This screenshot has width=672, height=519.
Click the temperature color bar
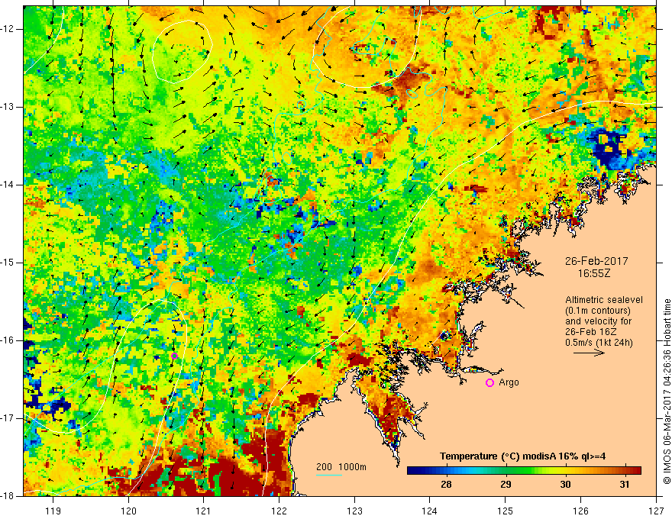[x=524, y=471]
